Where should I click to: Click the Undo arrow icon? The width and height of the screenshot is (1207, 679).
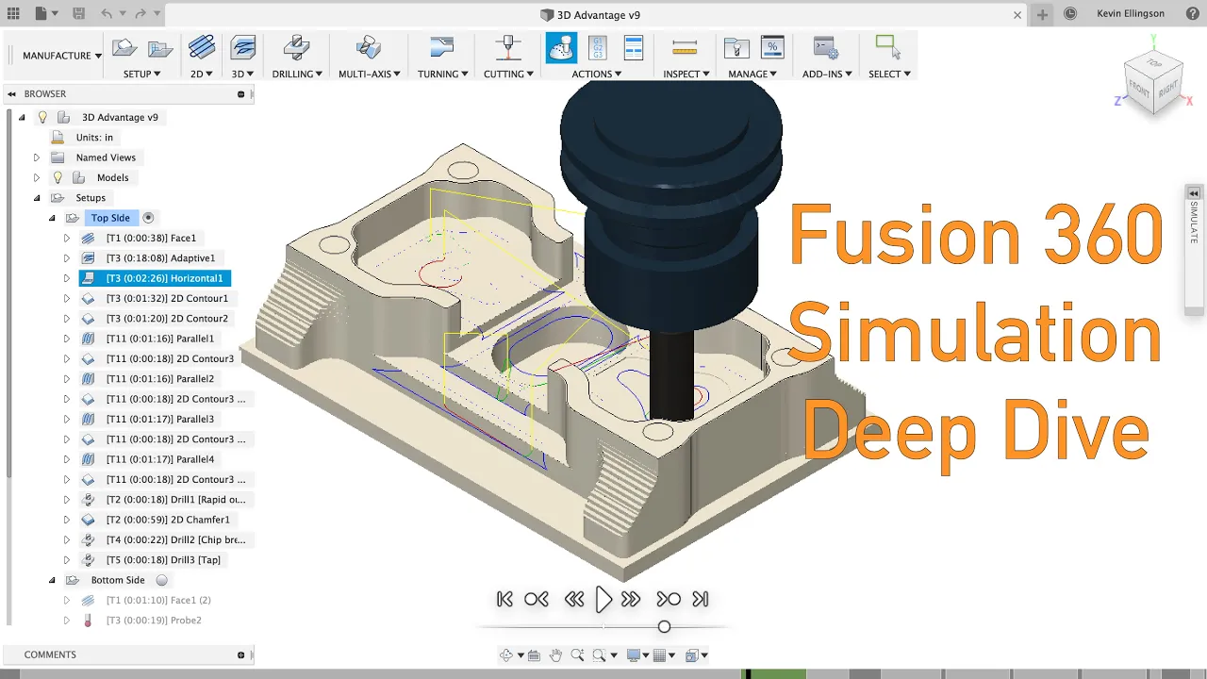pyautogui.click(x=106, y=14)
